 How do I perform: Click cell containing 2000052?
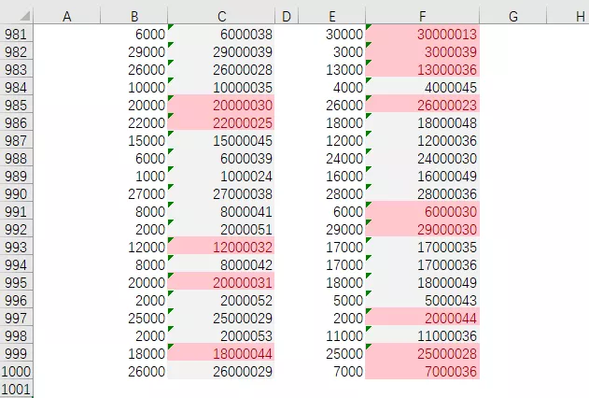point(221,300)
